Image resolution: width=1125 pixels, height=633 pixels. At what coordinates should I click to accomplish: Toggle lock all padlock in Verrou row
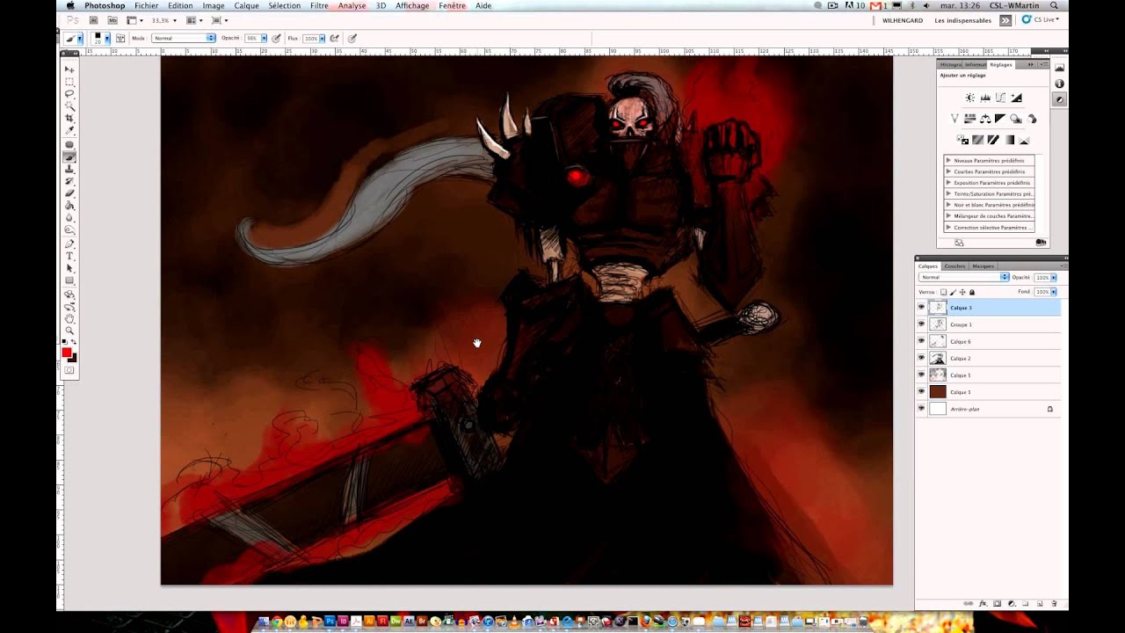coord(971,292)
